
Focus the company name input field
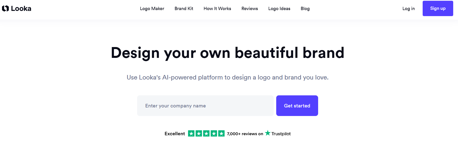(205, 106)
